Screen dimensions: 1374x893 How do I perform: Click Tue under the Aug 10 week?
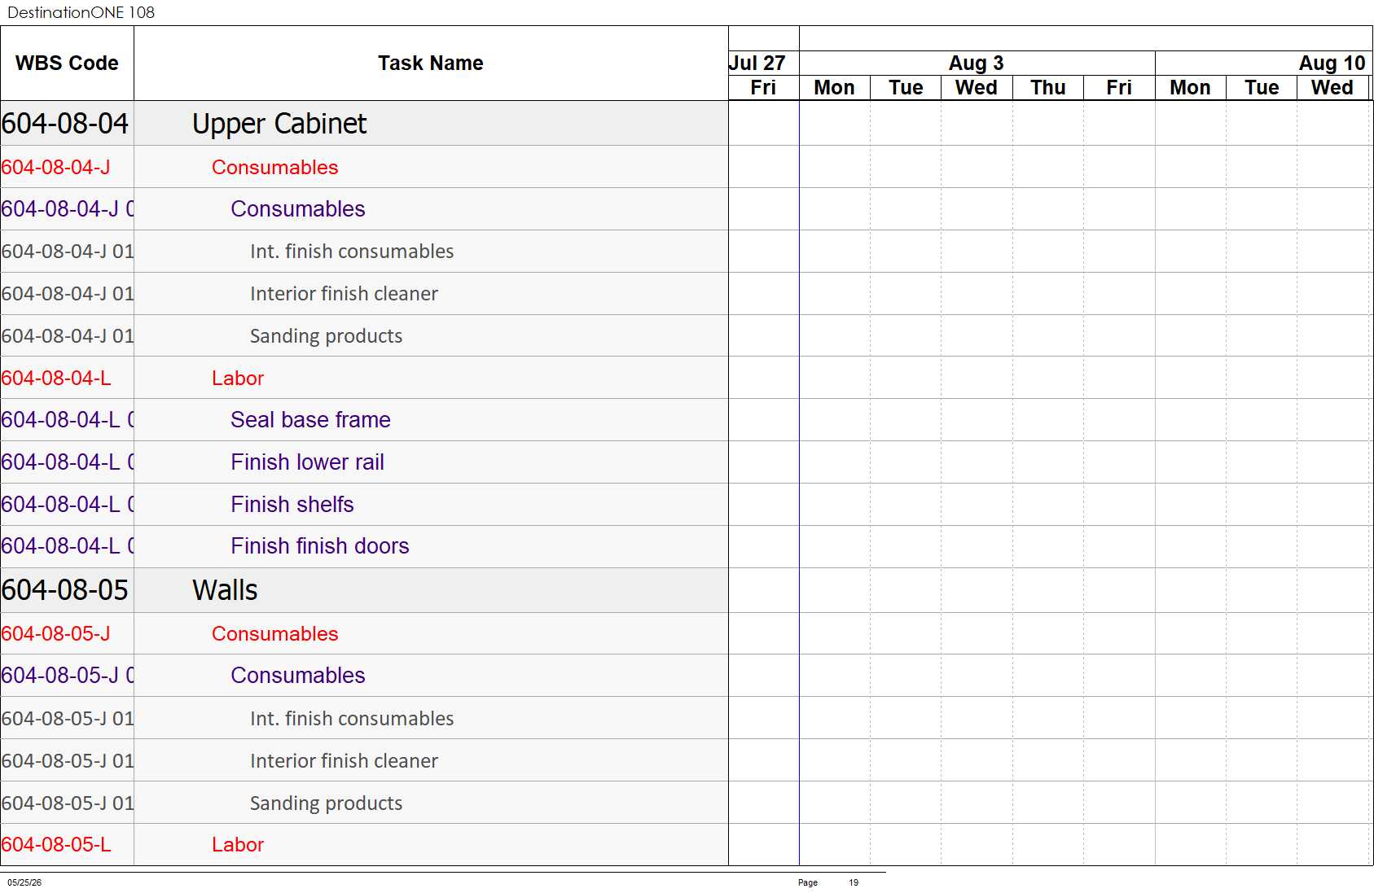(x=1262, y=88)
